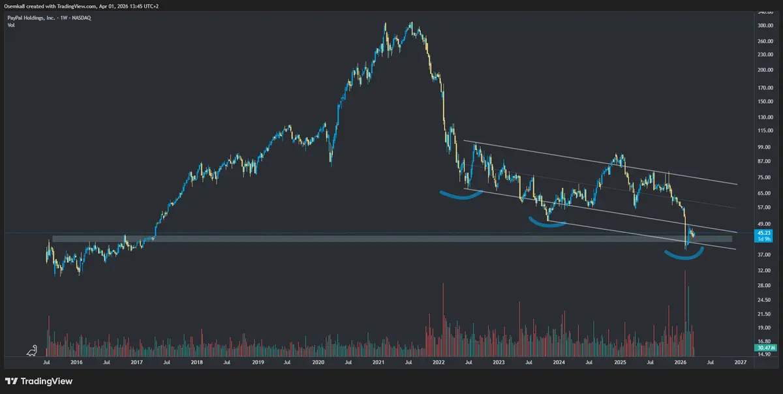Click the 87.00 price axis label

point(765,160)
